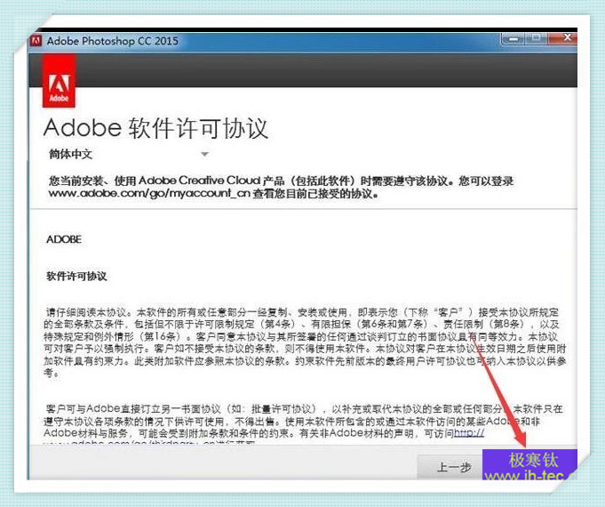Click the Photoshop title bar app icon
605x507 pixels.
point(36,41)
